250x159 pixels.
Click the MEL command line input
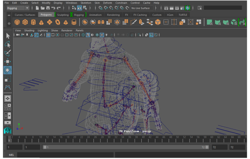coord(65,155)
